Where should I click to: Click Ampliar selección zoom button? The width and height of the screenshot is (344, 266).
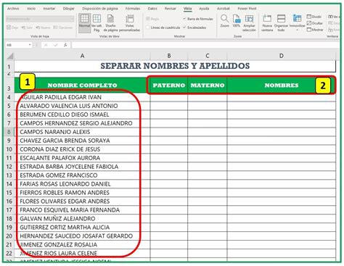249,22
